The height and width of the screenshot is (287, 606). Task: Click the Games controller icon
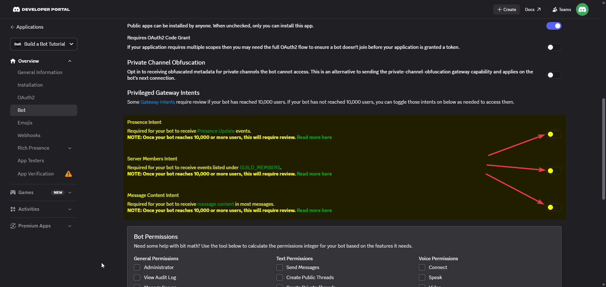pos(13,192)
